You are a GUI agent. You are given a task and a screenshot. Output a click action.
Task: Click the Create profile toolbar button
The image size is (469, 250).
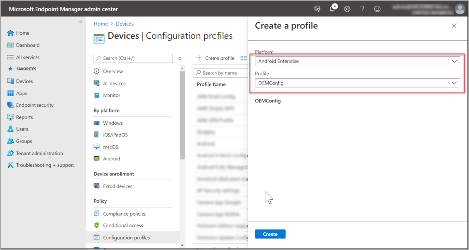click(215, 58)
